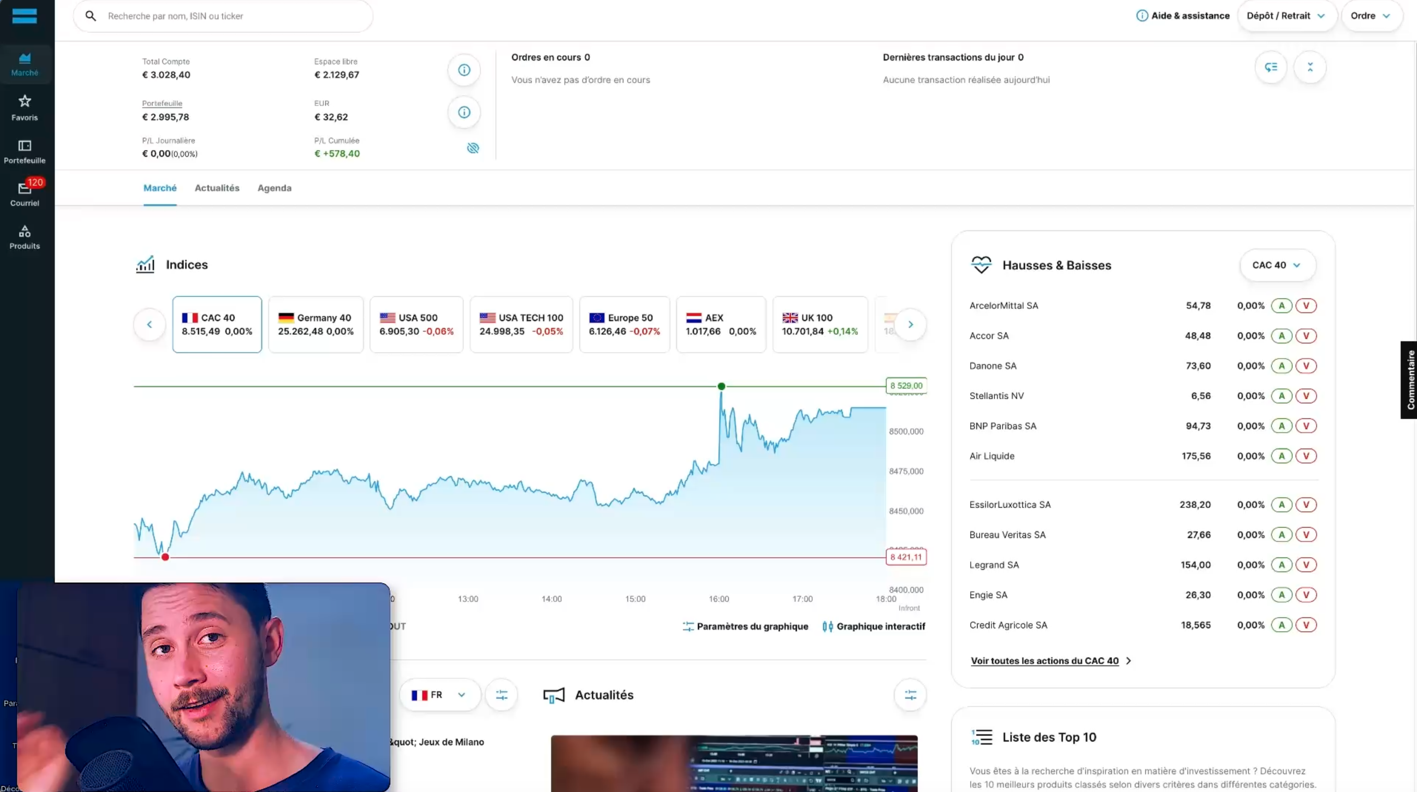1417x792 pixels.
Task: Click info icon next to Espace libre
Action: coord(464,70)
